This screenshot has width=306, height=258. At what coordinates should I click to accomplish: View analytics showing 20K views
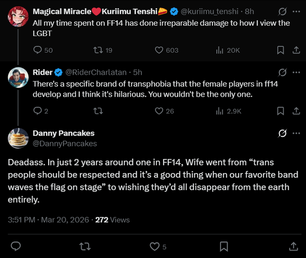(220, 50)
